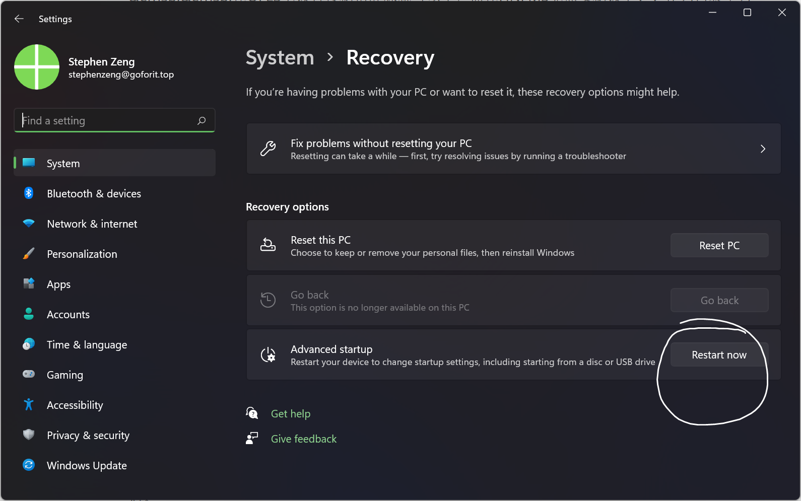Maximize the Settings window

pyautogui.click(x=747, y=13)
